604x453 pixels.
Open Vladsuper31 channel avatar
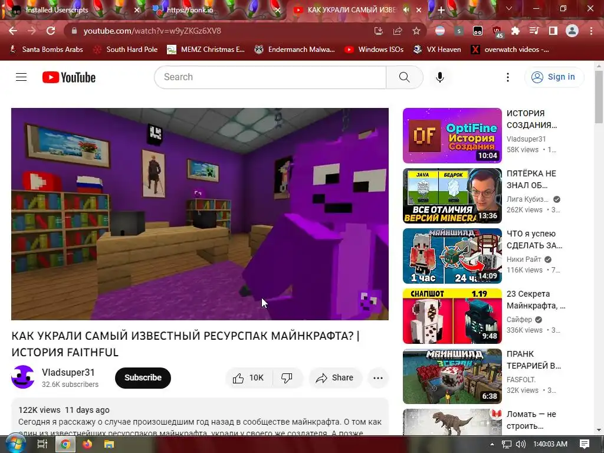pyautogui.click(x=23, y=377)
